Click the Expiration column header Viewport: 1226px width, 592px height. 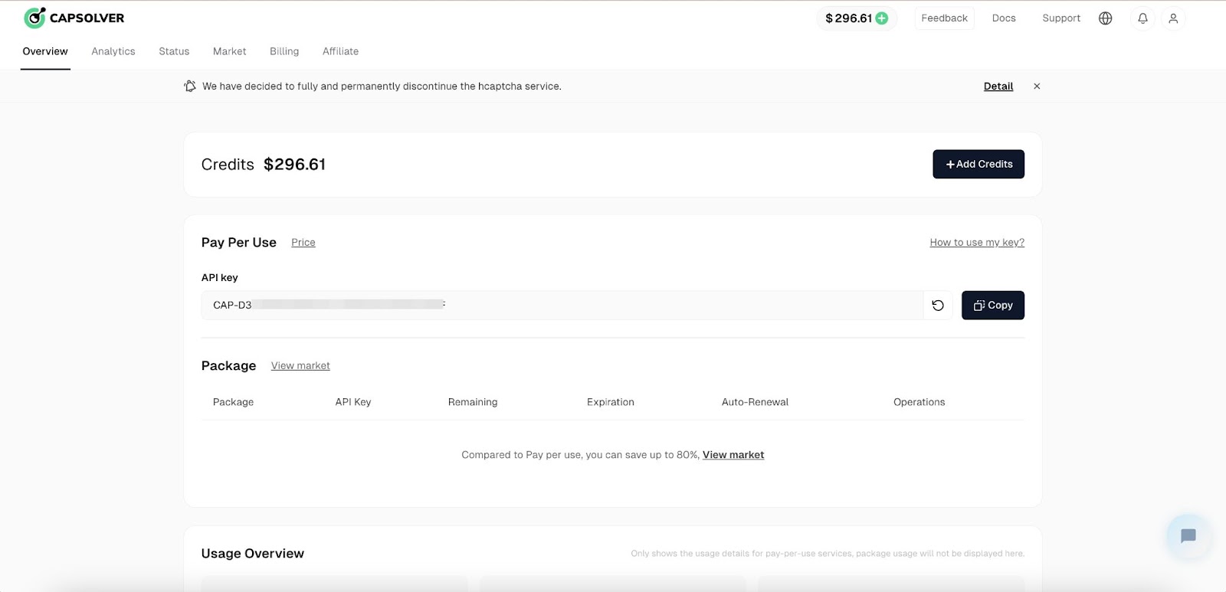coord(611,402)
